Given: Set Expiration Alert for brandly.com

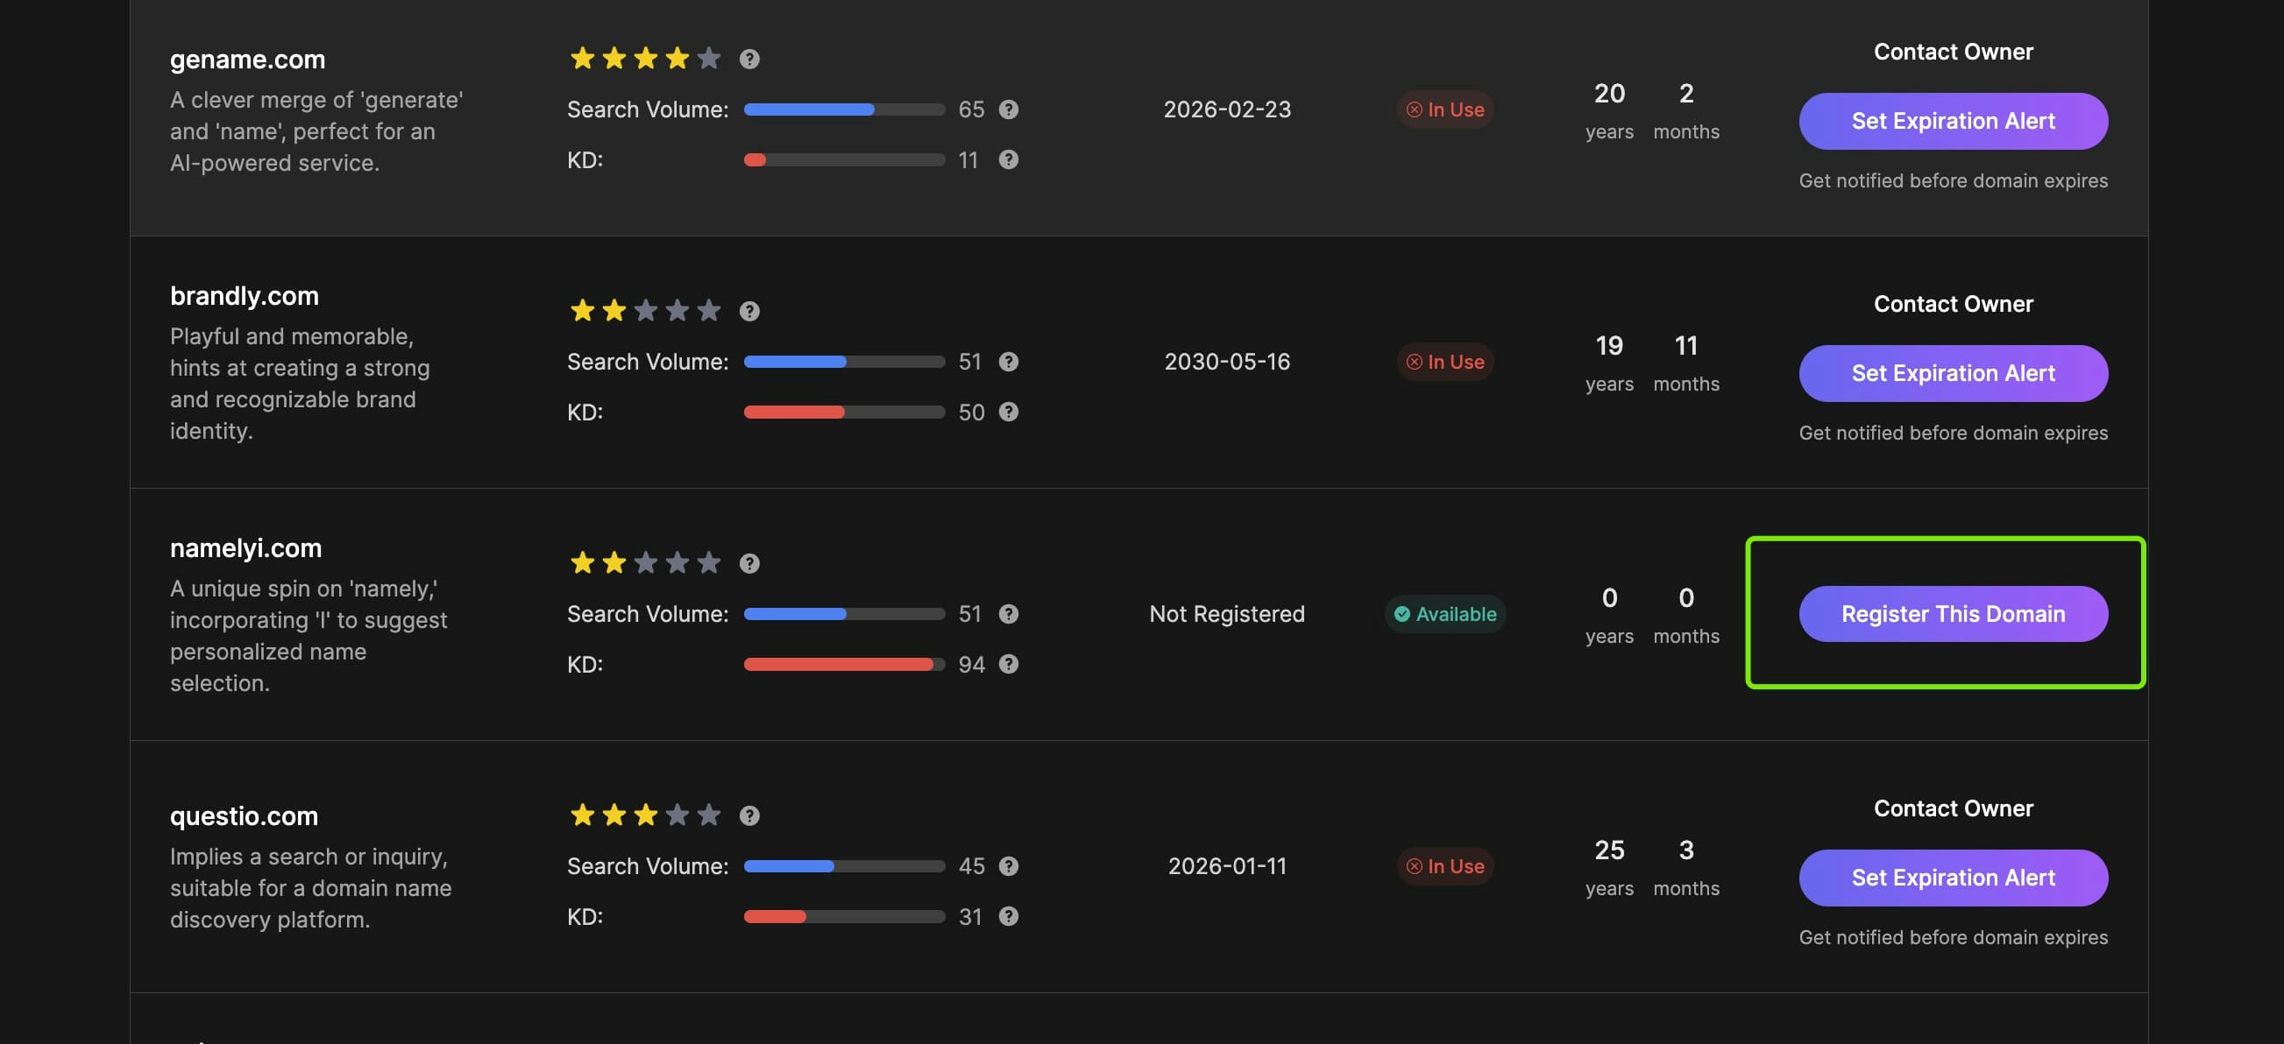Looking at the screenshot, I should click(1953, 373).
